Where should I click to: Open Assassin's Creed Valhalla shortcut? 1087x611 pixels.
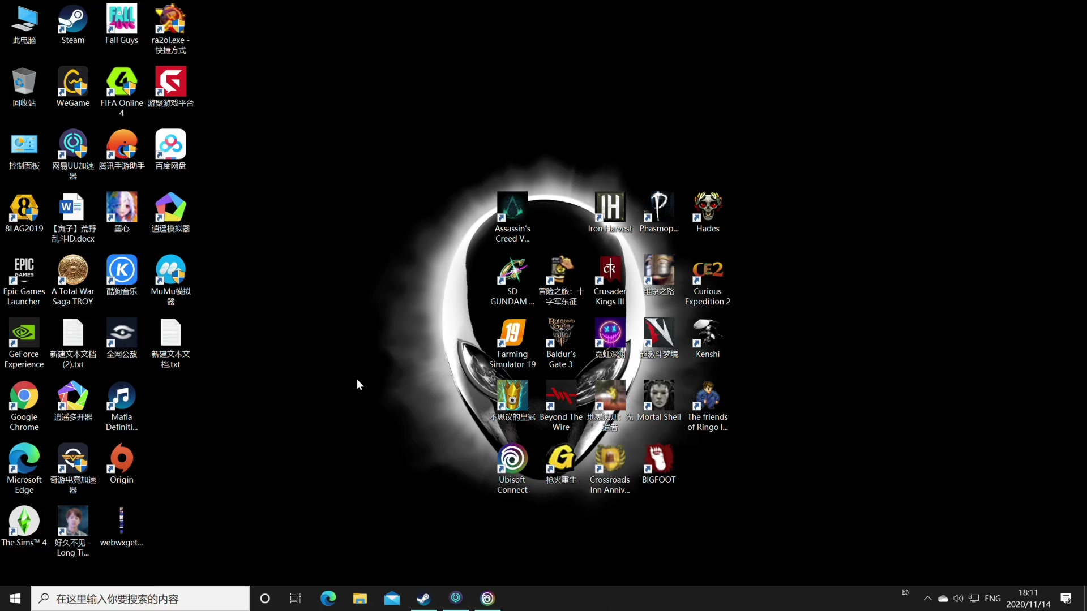[512, 217]
